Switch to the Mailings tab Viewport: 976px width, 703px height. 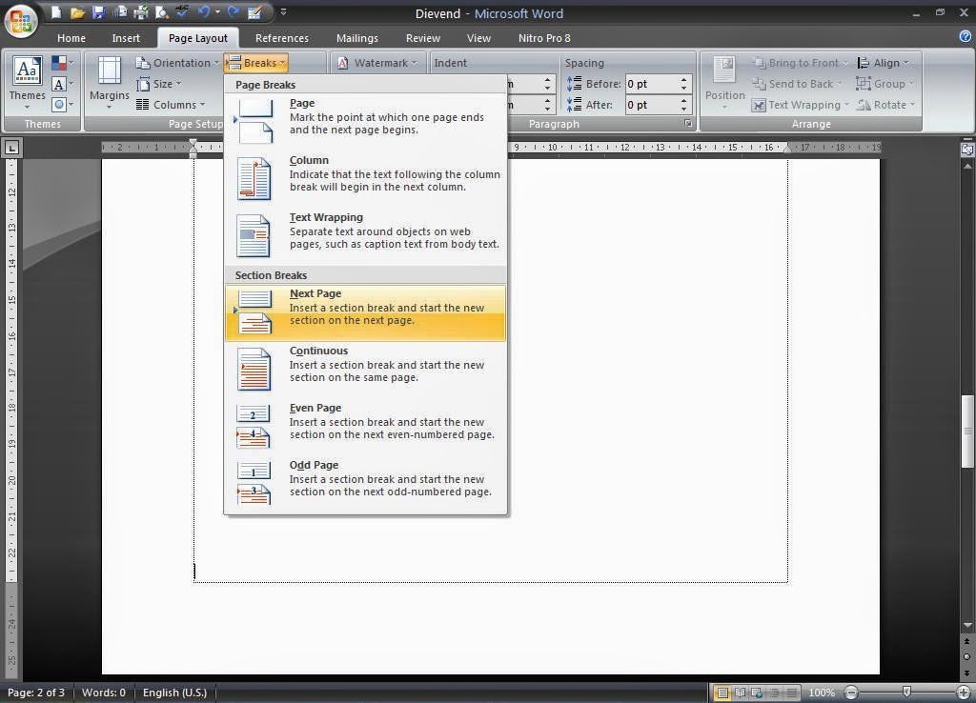[x=357, y=38]
